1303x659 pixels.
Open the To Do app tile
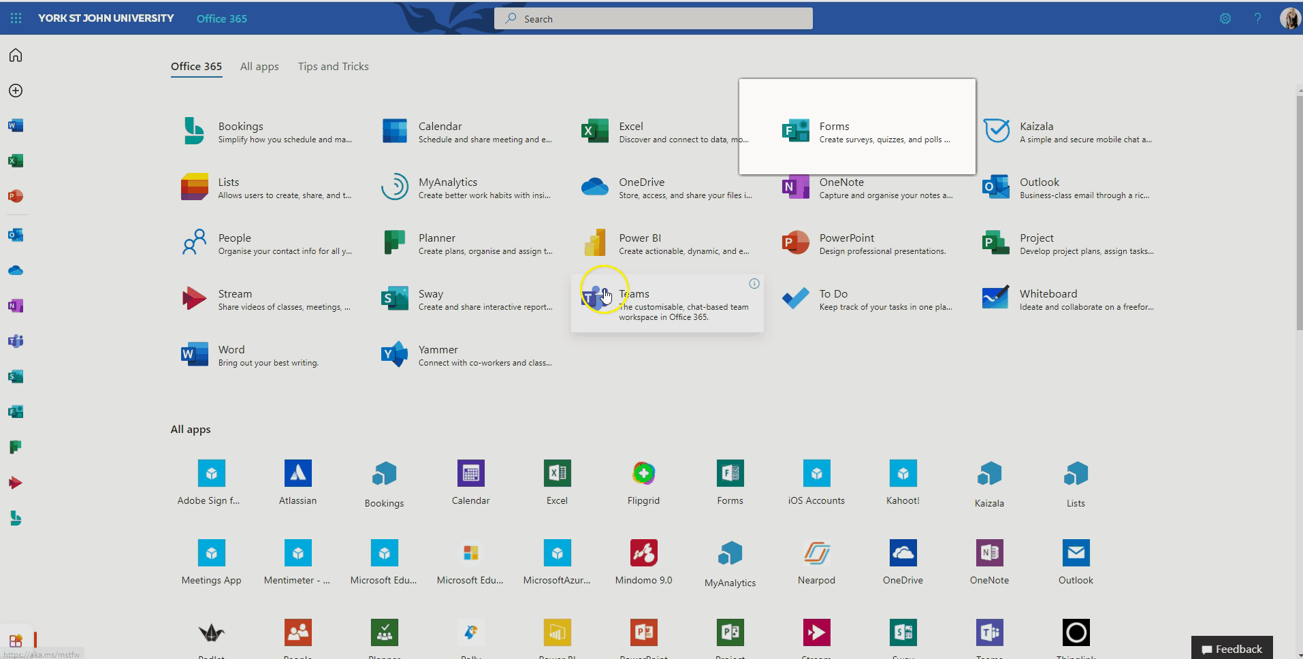[867, 299]
